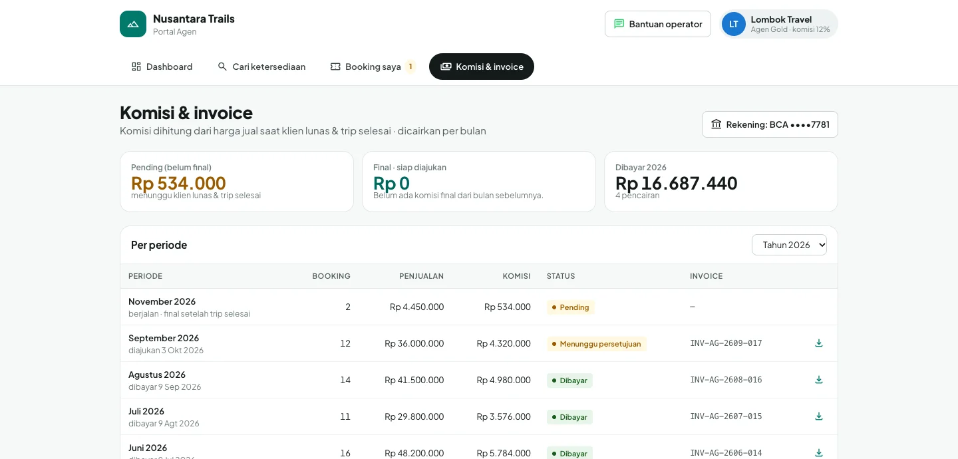
Task: Click the September 2026 period label
Action: pos(164,338)
